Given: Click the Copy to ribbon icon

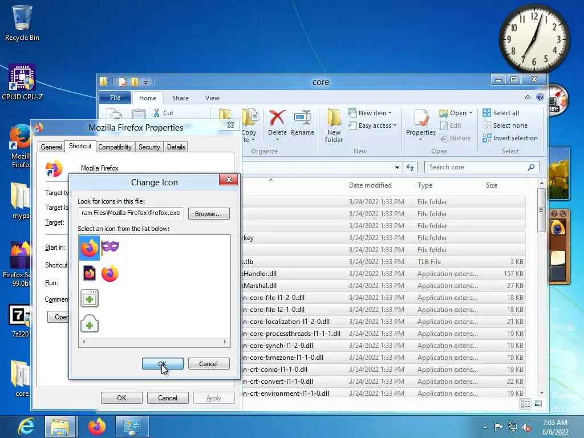Looking at the screenshot, I should click(250, 117).
